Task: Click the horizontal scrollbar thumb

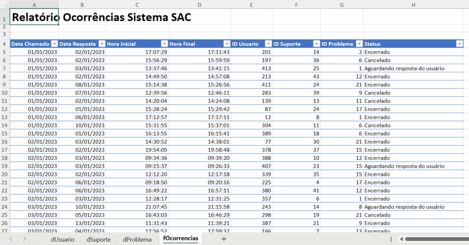Action: click(x=436, y=239)
